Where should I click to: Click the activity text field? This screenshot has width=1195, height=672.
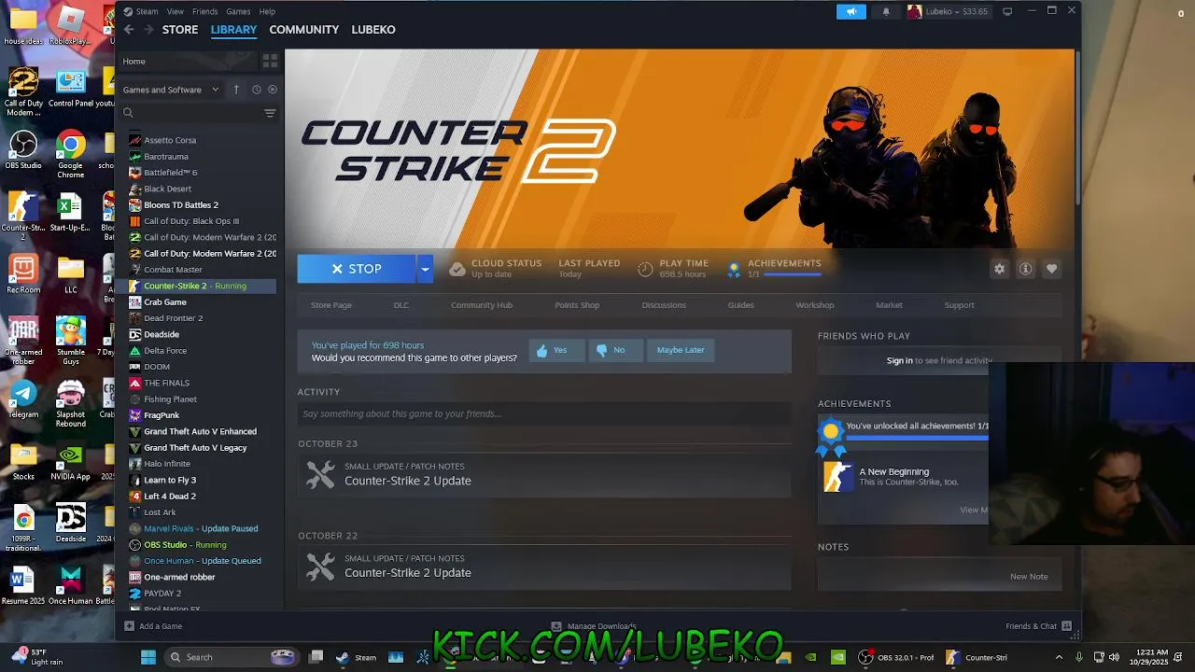pos(544,413)
